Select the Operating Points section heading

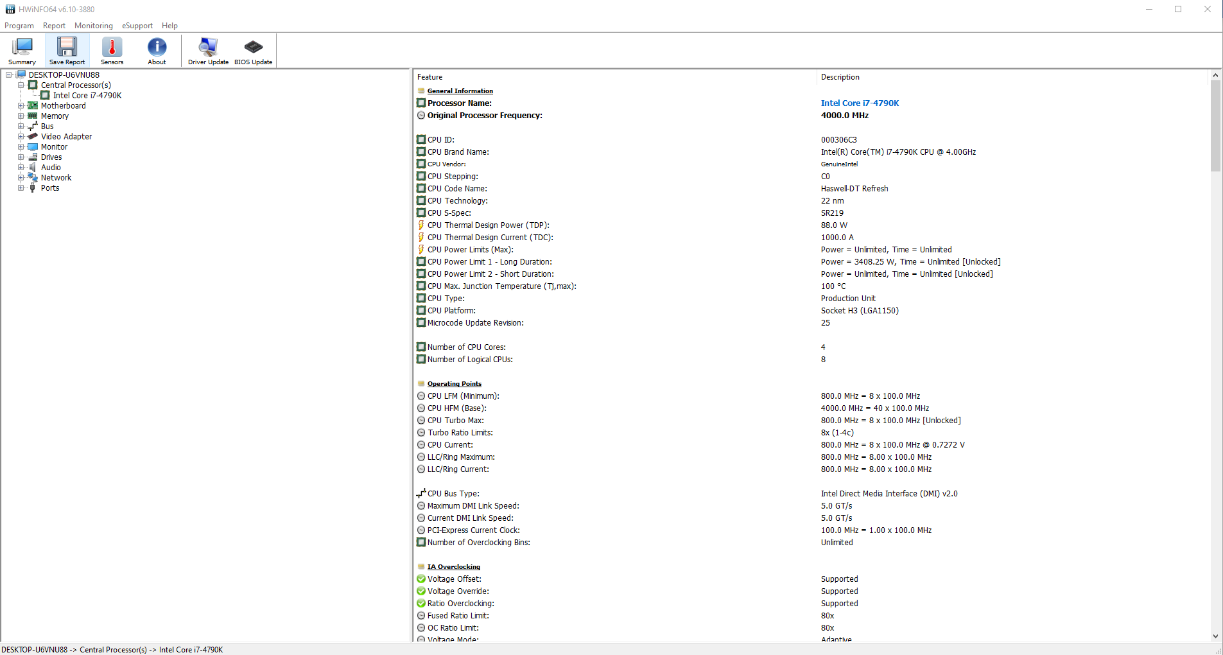click(x=455, y=384)
